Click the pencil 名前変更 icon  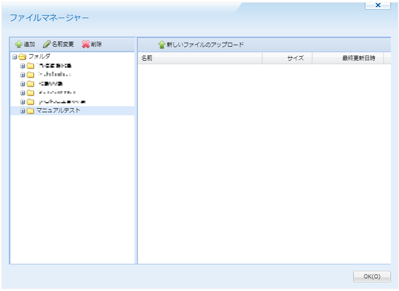pyautogui.click(x=46, y=44)
